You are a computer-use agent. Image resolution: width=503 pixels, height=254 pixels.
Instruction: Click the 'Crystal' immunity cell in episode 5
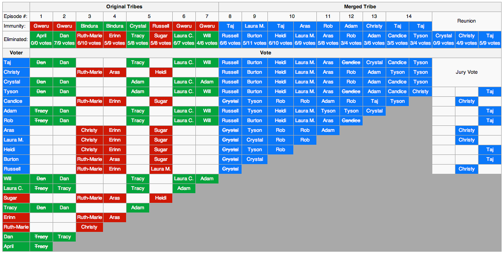pos(138,26)
